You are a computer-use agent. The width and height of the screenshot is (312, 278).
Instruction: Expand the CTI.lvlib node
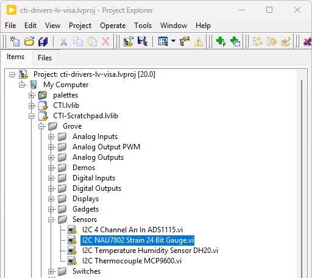[32, 105]
